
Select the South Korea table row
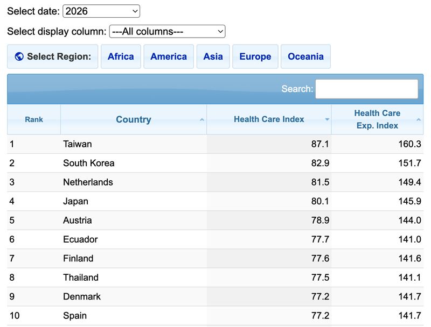(x=89, y=163)
